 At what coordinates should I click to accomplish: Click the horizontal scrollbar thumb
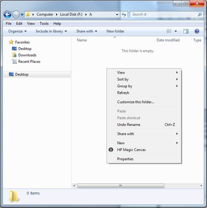pyautogui.click(x=121, y=186)
